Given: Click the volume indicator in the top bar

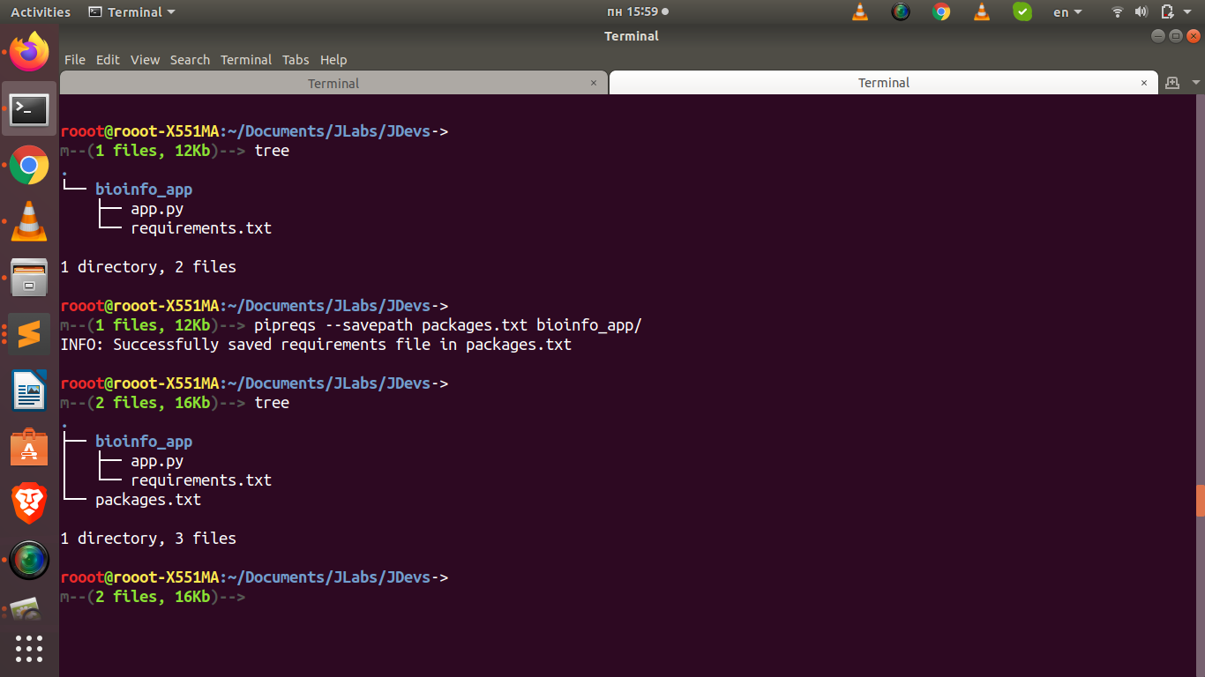Looking at the screenshot, I should [x=1141, y=11].
